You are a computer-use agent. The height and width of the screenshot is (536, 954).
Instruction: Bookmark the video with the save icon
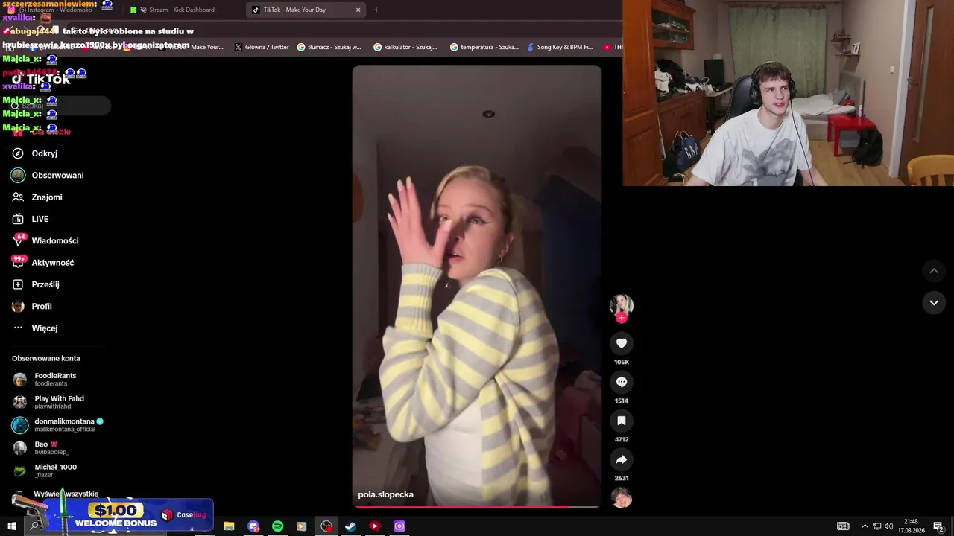[621, 421]
